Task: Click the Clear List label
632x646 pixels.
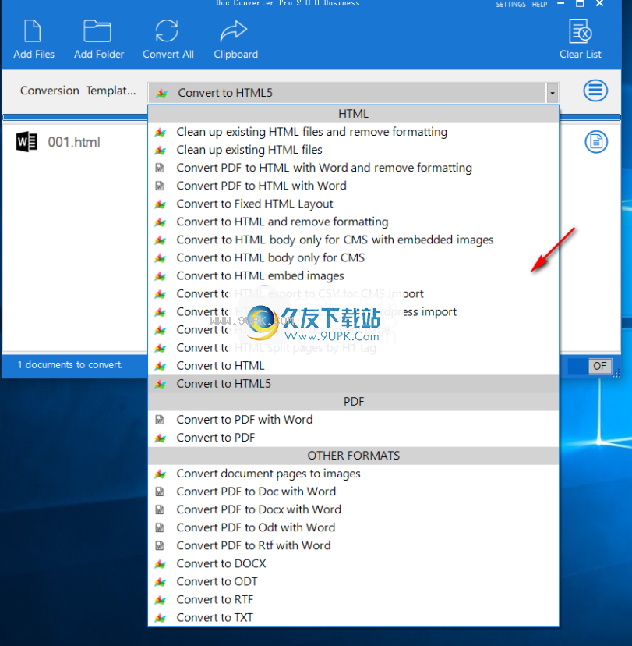Action: (580, 55)
